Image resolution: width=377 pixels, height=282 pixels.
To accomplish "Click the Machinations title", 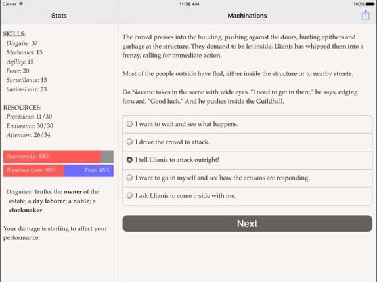I will coord(247,16).
